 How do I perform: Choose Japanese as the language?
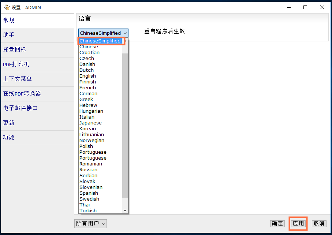coord(90,123)
